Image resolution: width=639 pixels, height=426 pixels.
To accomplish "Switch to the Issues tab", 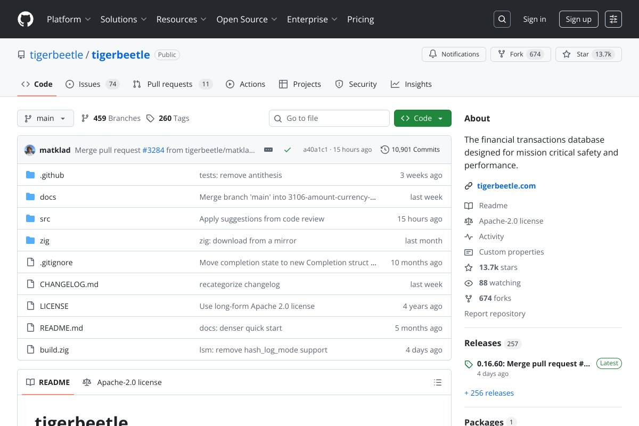I will coord(92,84).
